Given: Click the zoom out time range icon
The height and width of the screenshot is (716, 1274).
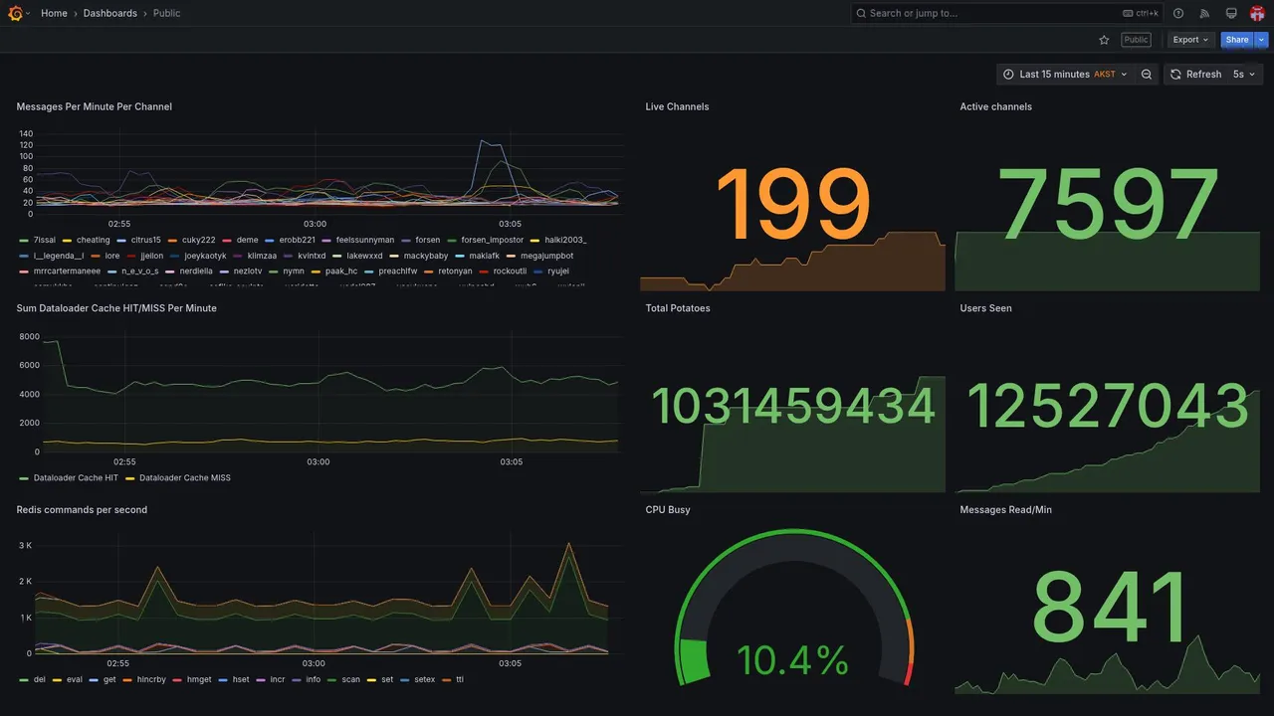Looking at the screenshot, I should pyautogui.click(x=1147, y=75).
